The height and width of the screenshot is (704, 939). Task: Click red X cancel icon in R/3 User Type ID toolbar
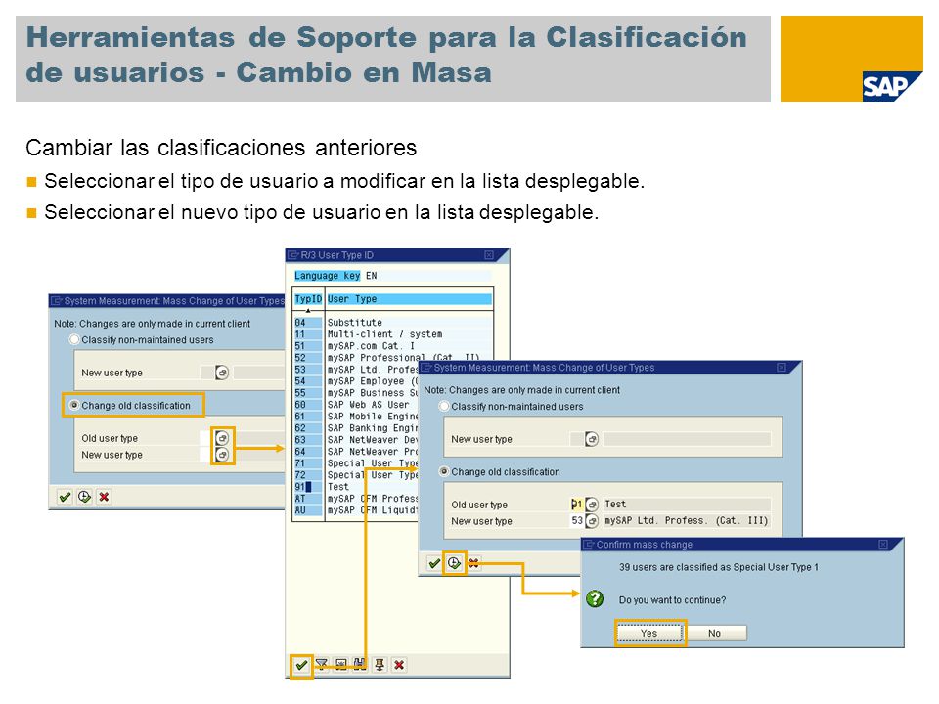[399, 665]
